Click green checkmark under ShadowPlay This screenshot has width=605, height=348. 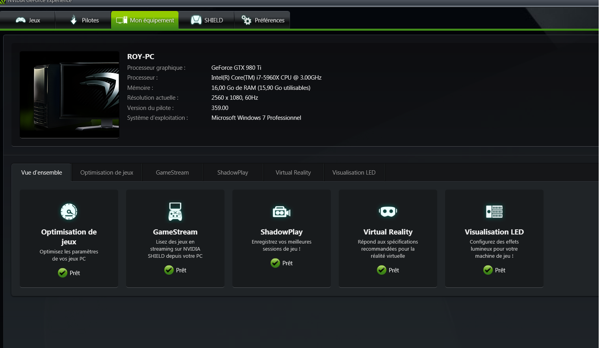click(275, 263)
